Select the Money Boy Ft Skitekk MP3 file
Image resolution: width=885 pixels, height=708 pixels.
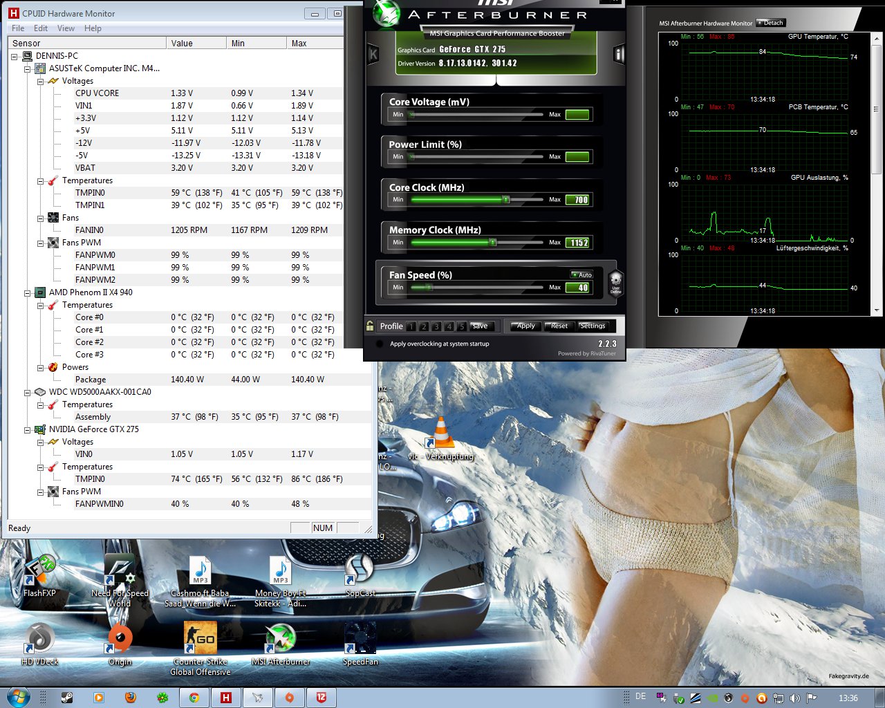[280, 581]
